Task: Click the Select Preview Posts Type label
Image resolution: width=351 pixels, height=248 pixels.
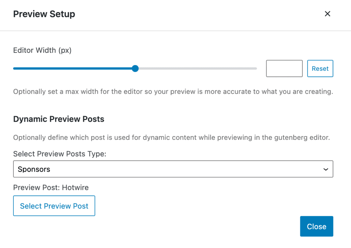Action: tap(60, 154)
